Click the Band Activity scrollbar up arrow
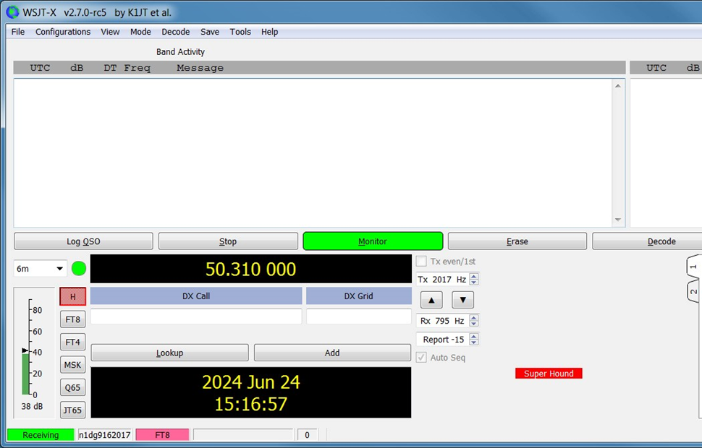The width and height of the screenshot is (702, 448). 618,86
